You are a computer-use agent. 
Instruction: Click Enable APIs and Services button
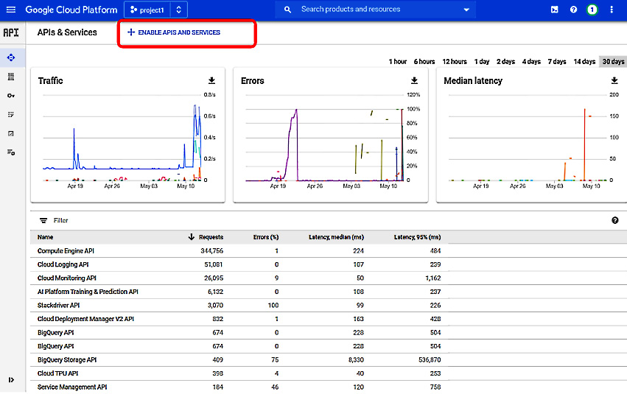[x=174, y=32]
